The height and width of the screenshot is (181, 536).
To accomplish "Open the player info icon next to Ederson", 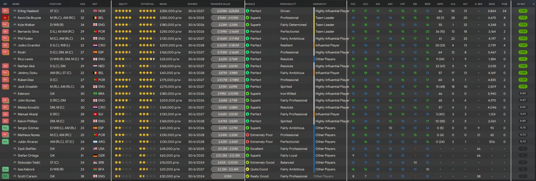I will point(15,93).
